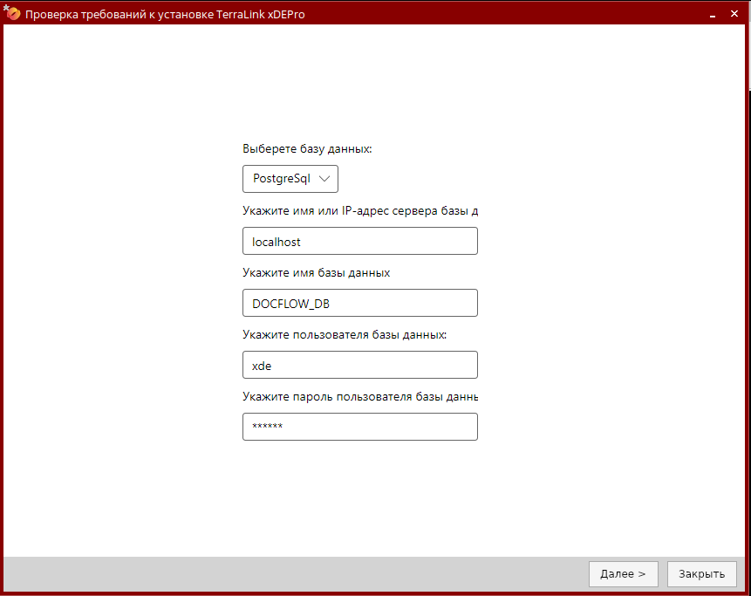751x596 pixels.
Task: Click the label Укажите пароль пользователя
Action: click(x=360, y=397)
